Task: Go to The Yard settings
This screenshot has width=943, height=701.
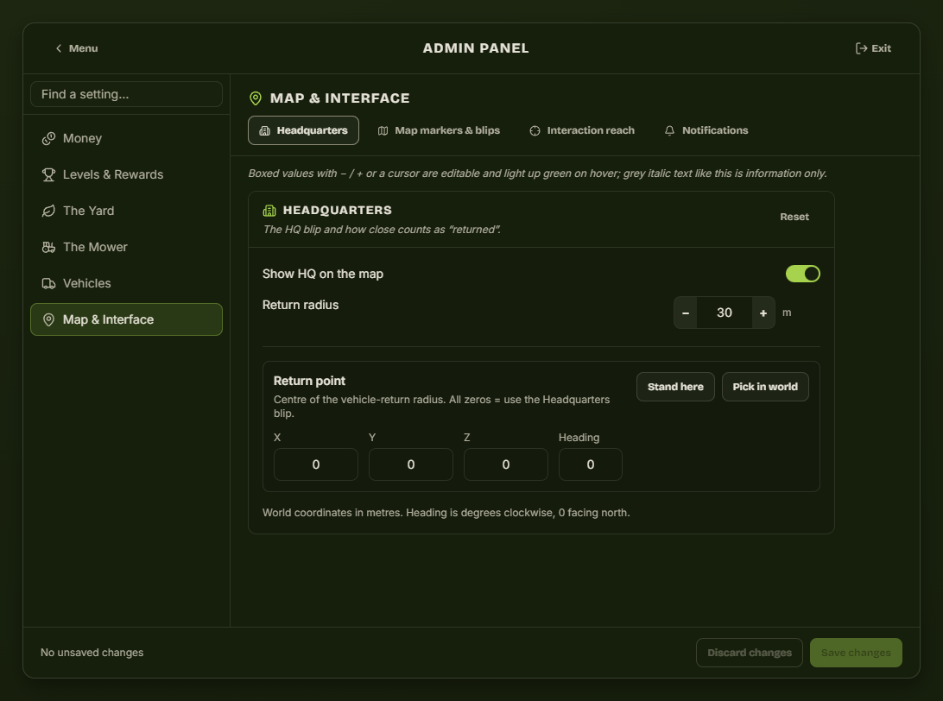Action: click(x=126, y=211)
